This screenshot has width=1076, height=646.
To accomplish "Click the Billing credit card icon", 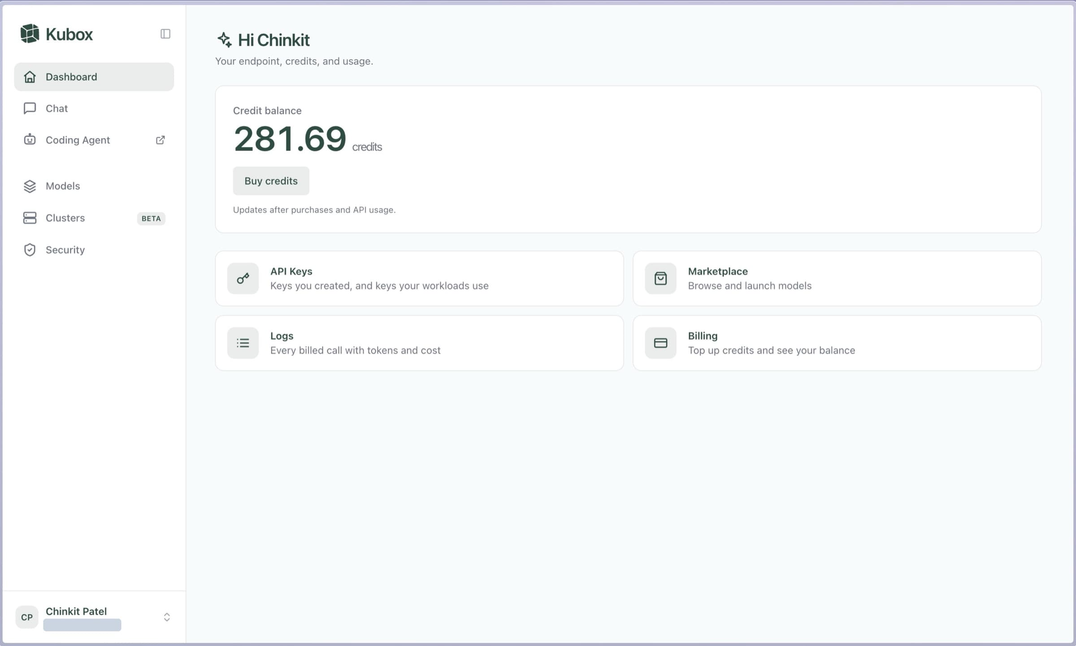I will (x=660, y=343).
